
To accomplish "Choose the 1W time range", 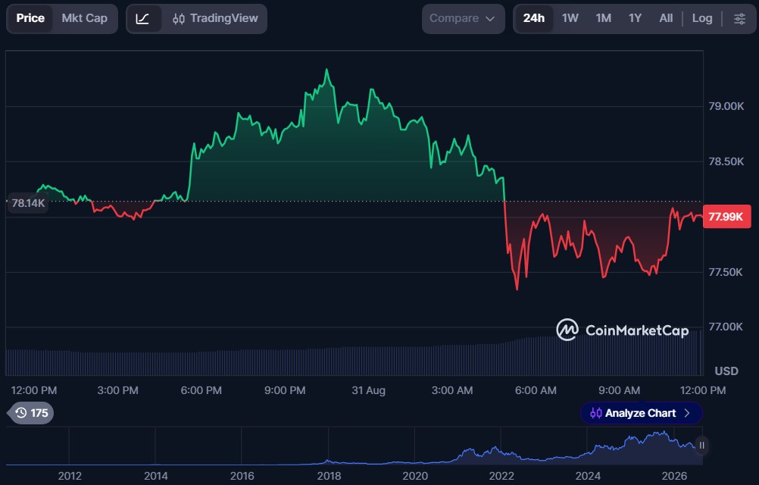I will click(570, 19).
